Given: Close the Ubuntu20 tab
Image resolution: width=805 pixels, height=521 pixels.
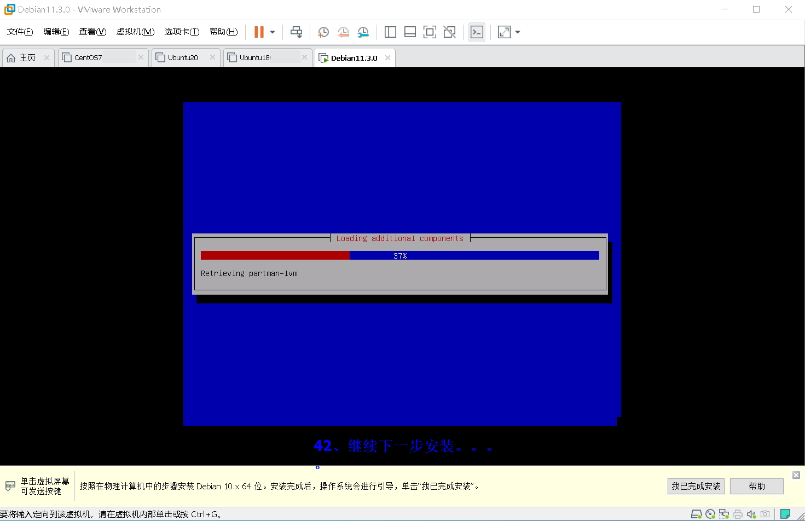Looking at the screenshot, I should pos(212,57).
